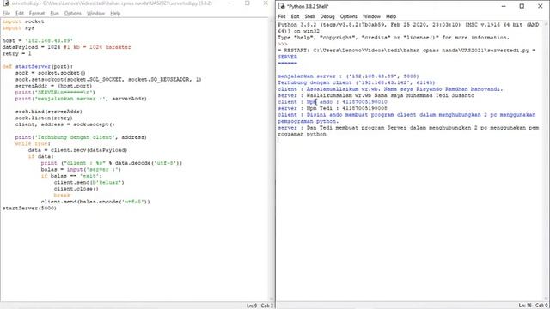Close the Python Shell window
This screenshot has height=309, width=550.
click(x=541, y=6)
